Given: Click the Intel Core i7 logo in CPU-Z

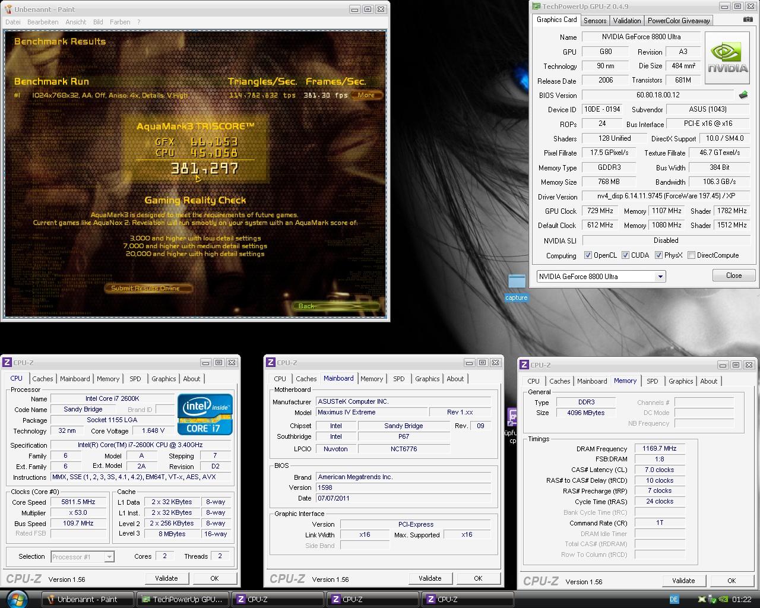Looking at the screenshot, I should coord(205,414).
